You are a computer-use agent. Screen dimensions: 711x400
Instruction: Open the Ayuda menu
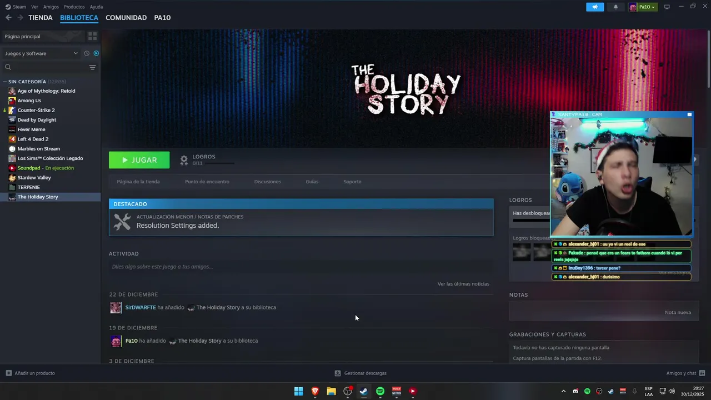click(x=96, y=7)
